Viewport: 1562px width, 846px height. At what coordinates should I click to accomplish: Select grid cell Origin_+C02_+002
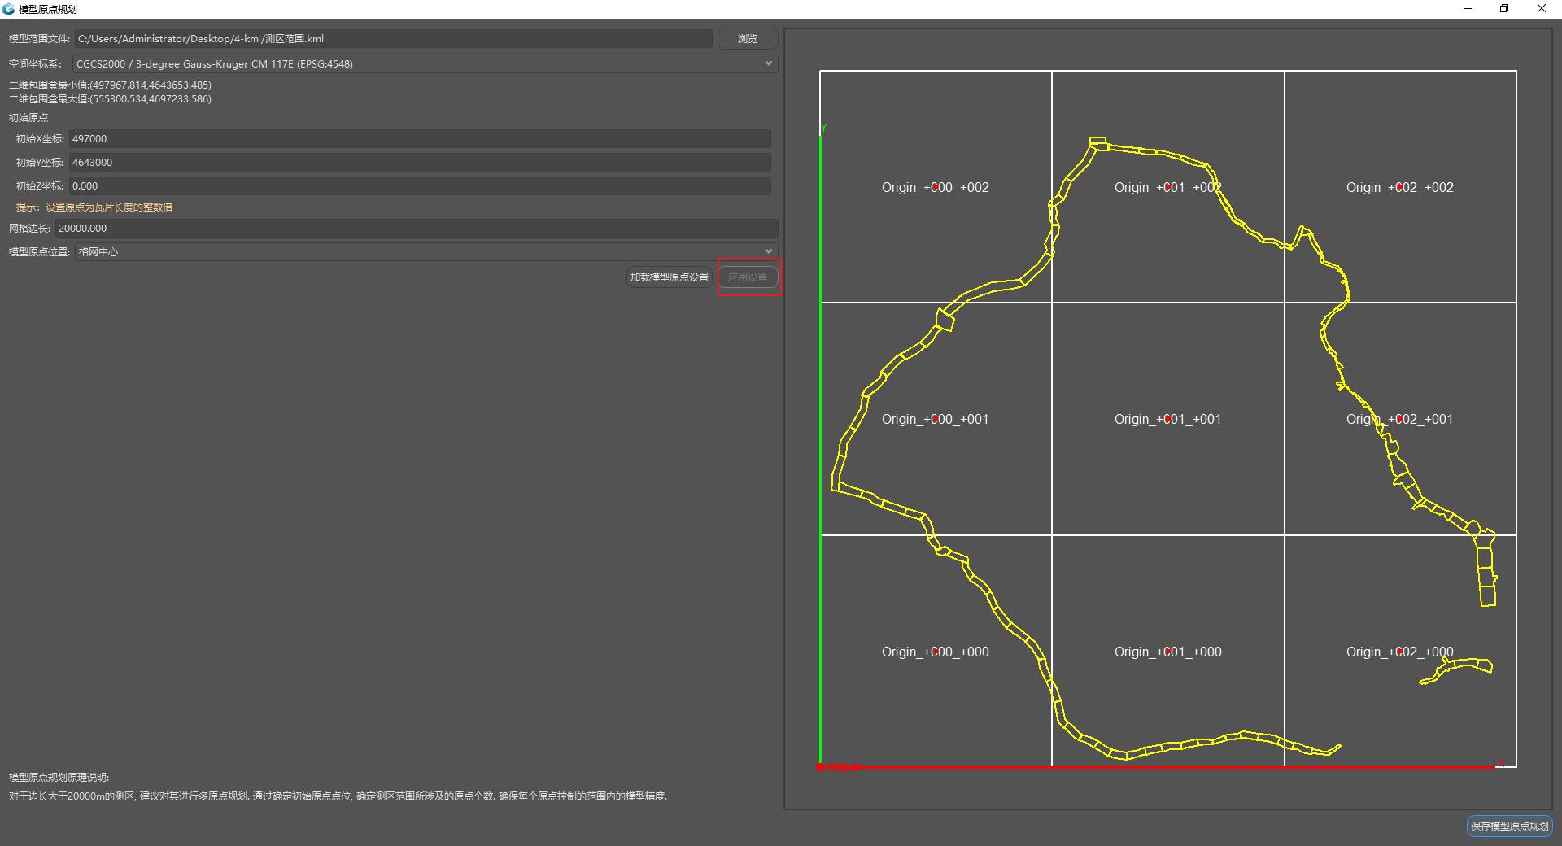tap(1400, 187)
